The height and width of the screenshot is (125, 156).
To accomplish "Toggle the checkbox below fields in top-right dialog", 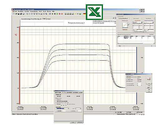I will pyautogui.click(x=134, y=32).
